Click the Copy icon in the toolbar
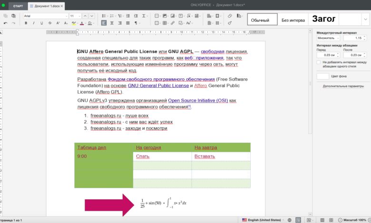Image resolution: width=371 pixels, height=223 pixels. 5,16
